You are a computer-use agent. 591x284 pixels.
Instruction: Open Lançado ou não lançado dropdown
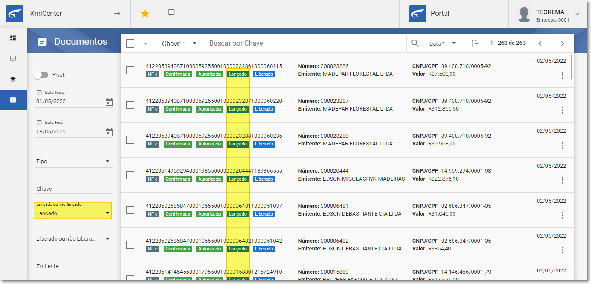[x=73, y=211]
